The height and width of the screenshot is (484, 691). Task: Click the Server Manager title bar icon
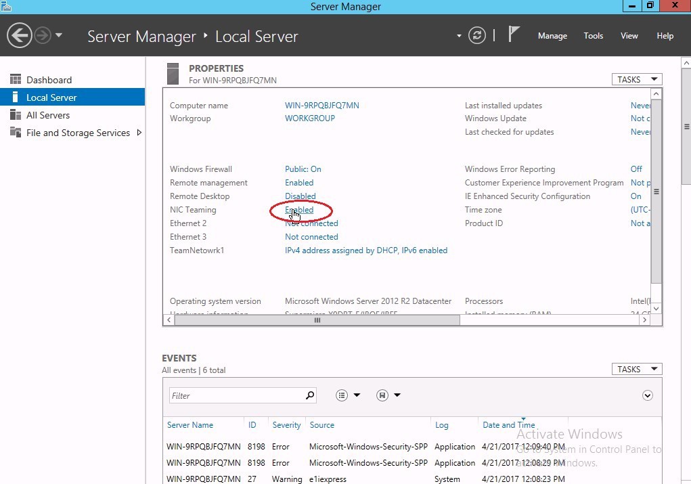click(7, 5)
